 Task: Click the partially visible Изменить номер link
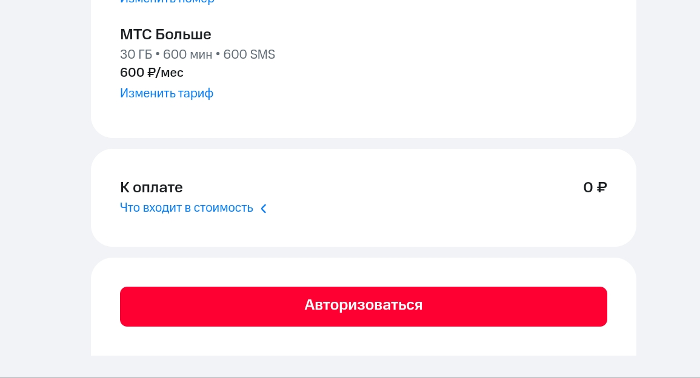pos(167,2)
